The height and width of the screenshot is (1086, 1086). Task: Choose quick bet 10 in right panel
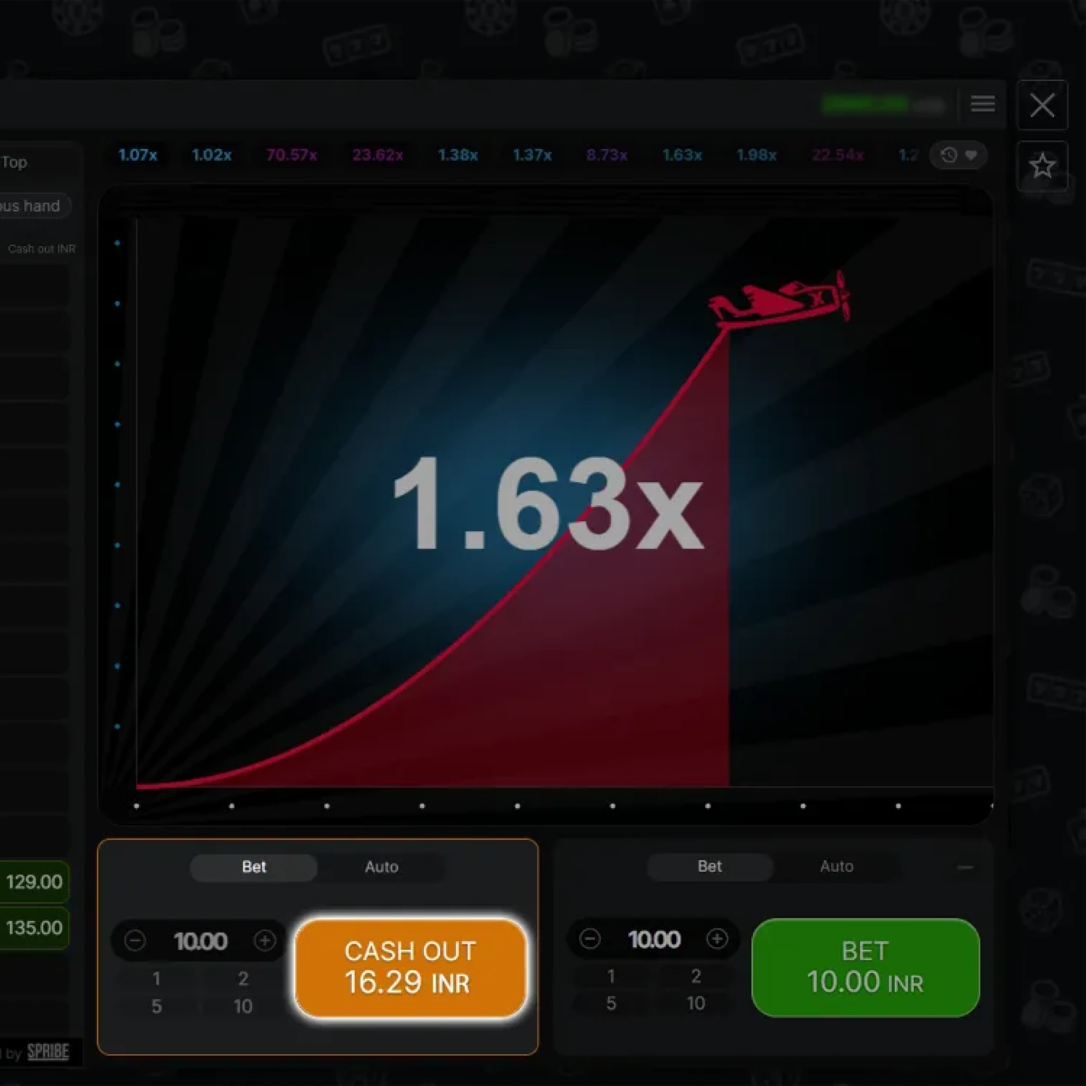pyautogui.click(x=695, y=1003)
